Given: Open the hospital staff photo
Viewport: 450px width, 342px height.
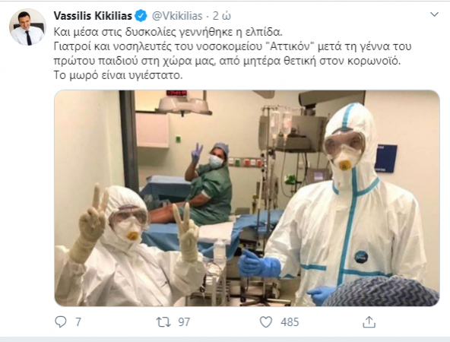Looking at the screenshot, I should (x=247, y=198).
